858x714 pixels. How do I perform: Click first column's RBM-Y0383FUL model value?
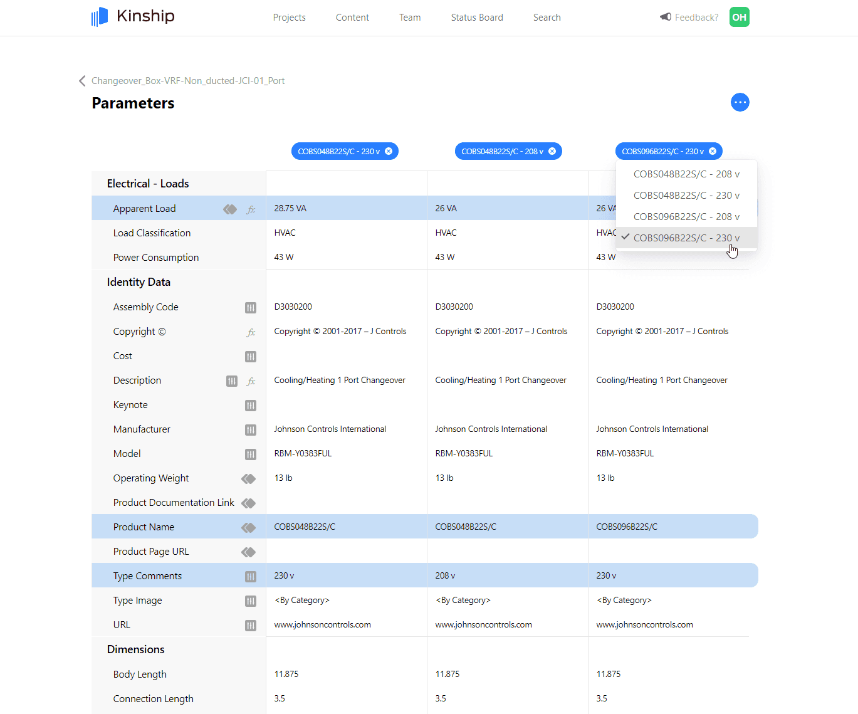coord(303,453)
